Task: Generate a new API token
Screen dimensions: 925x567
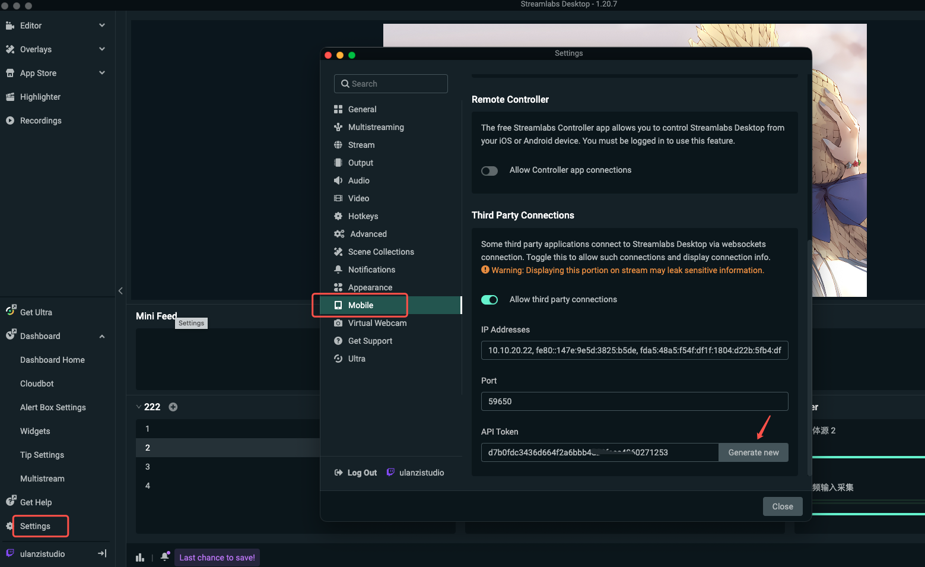Action: click(x=754, y=452)
